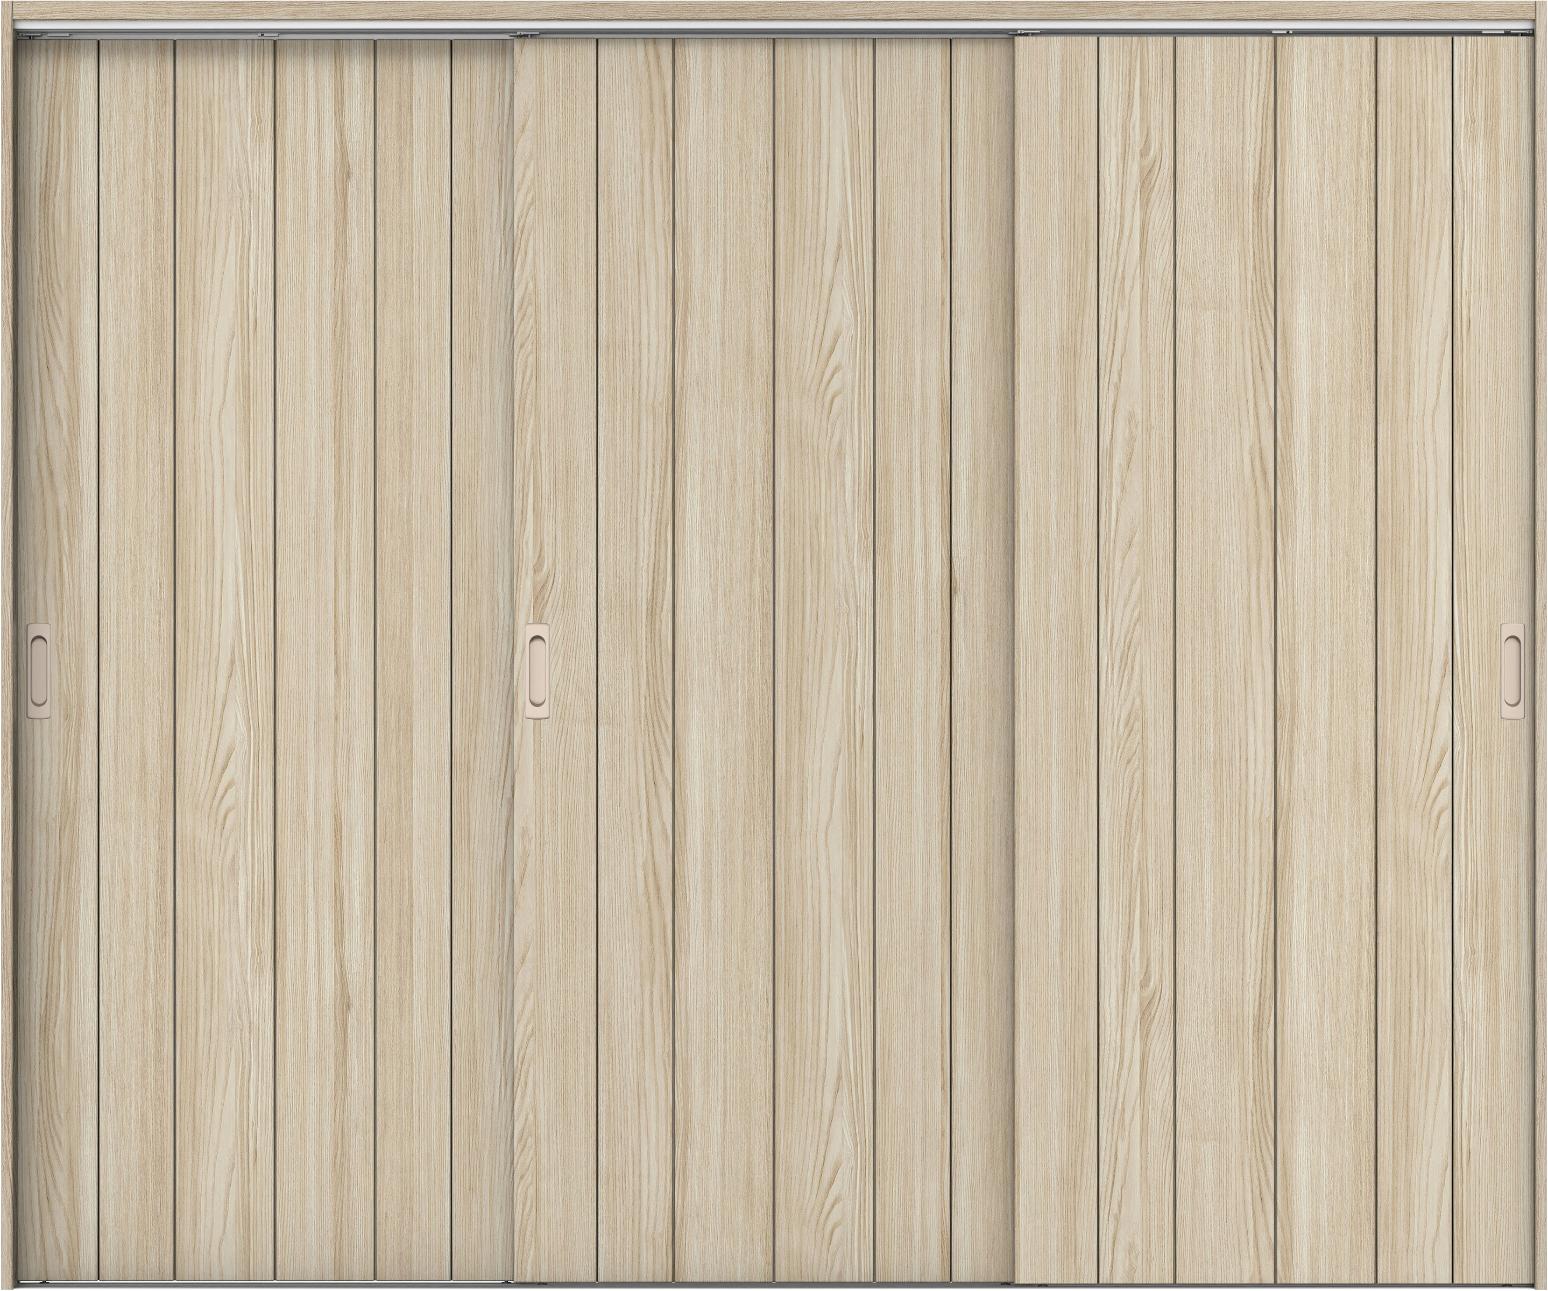Click the recessed handle on the middle door
The height and width of the screenshot is (1291, 1548).
coord(538,671)
